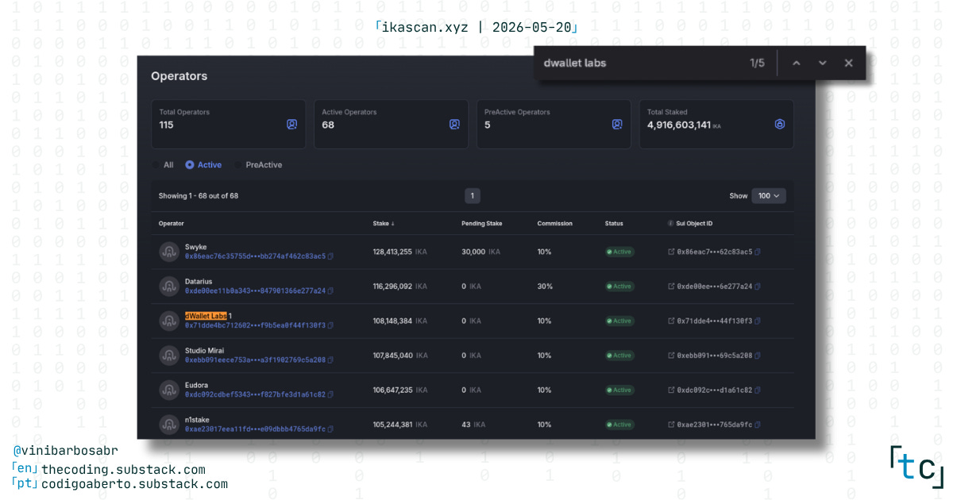This screenshot has height=500, width=953.
Task: Open the 0xae2301•••765da9fc external link icon
Action: (671, 425)
